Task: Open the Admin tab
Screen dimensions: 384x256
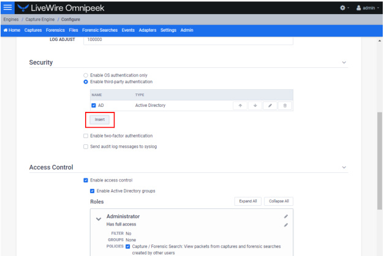Action: pos(187,30)
